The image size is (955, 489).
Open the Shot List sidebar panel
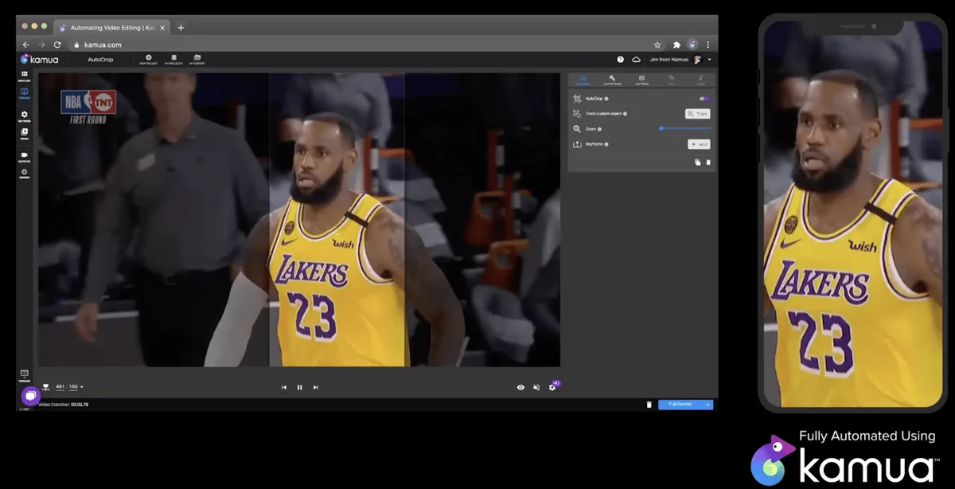25,76
